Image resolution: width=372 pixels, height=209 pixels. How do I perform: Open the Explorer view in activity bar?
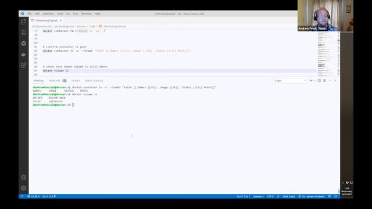click(23, 22)
